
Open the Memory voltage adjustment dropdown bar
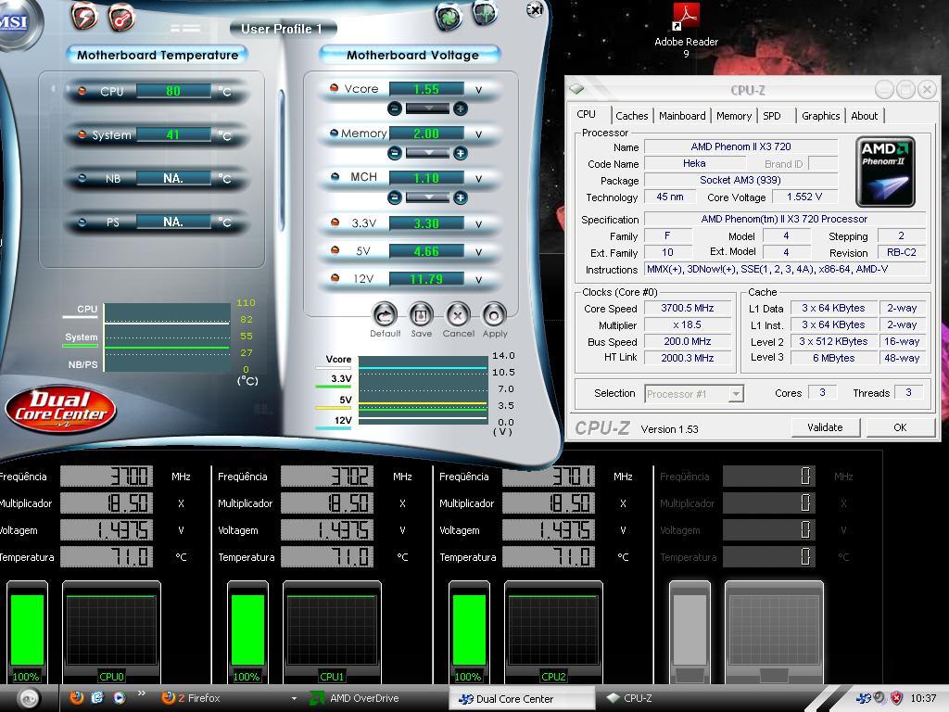[x=427, y=153]
